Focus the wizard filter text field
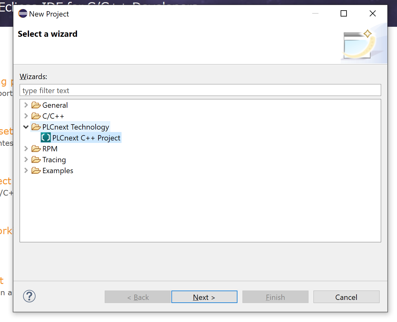The width and height of the screenshot is (397, 322). coord(200,90)
